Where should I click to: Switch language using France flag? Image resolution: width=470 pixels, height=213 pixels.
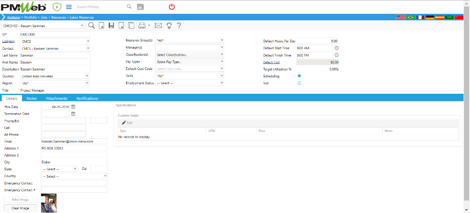coord(420,17)
